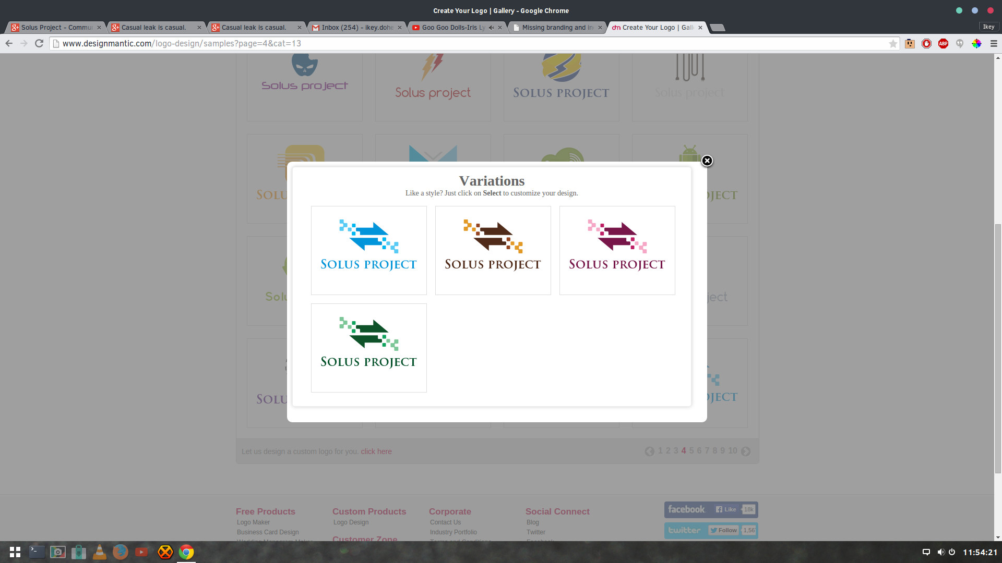Select the green Solus Project logo variation

[x=368, y=348]
